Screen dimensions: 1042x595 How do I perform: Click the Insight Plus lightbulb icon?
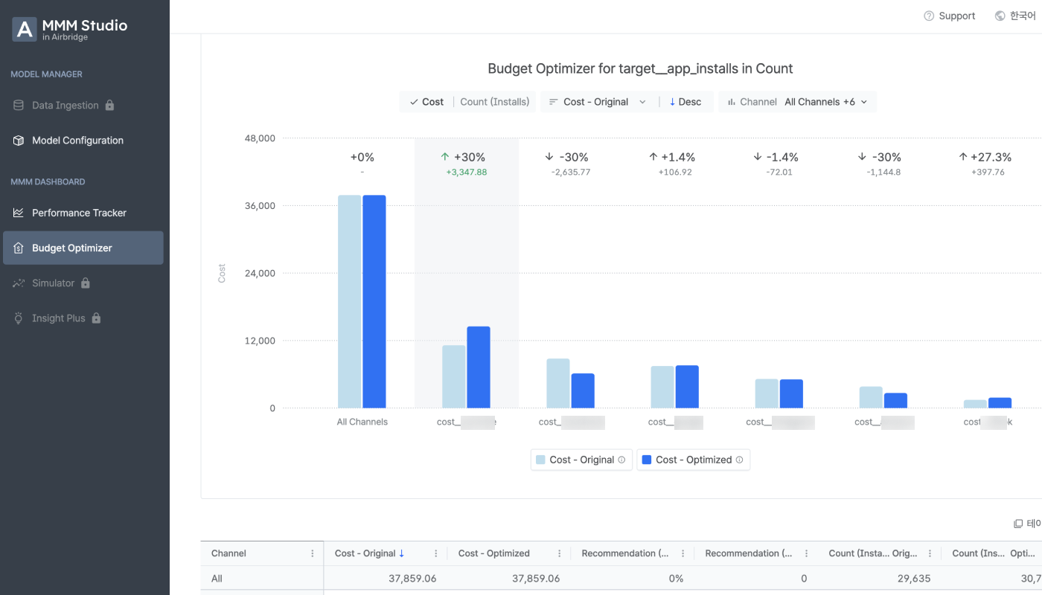19,318
